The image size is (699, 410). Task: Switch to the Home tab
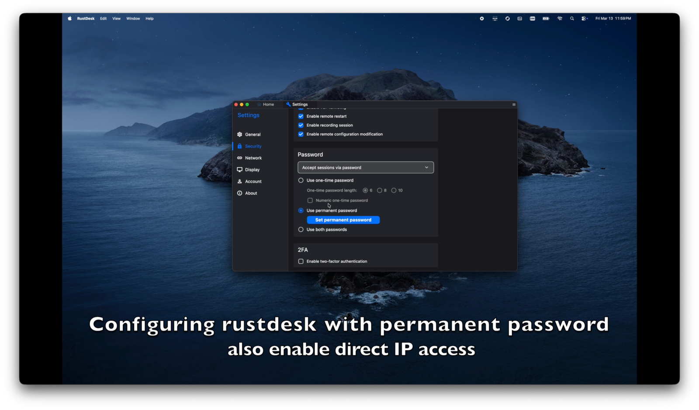265,104
